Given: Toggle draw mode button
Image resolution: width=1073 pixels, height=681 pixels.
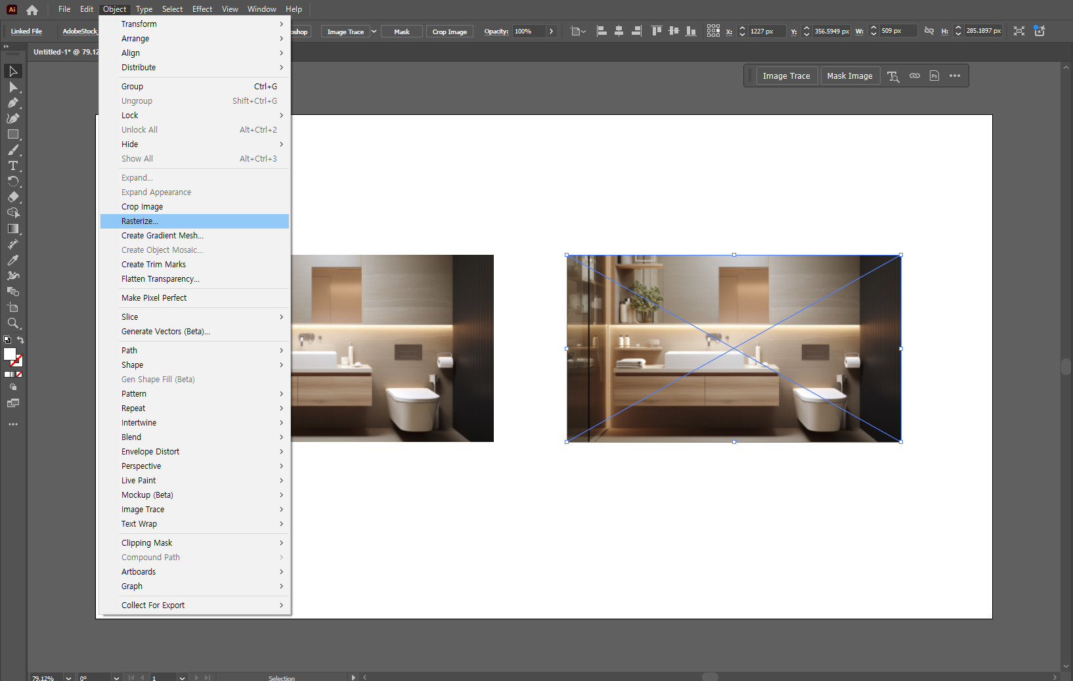Looking at the screenshot, I should pos(13,387).
